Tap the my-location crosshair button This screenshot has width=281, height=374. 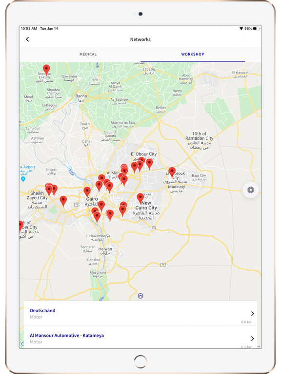click(x=251, y=190)
